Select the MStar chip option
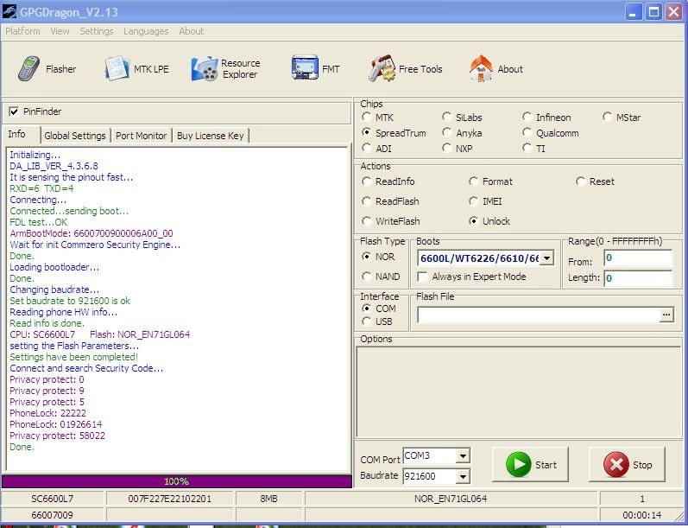The width and height of the screenshot is (688, 528). [x=607, y=117]
